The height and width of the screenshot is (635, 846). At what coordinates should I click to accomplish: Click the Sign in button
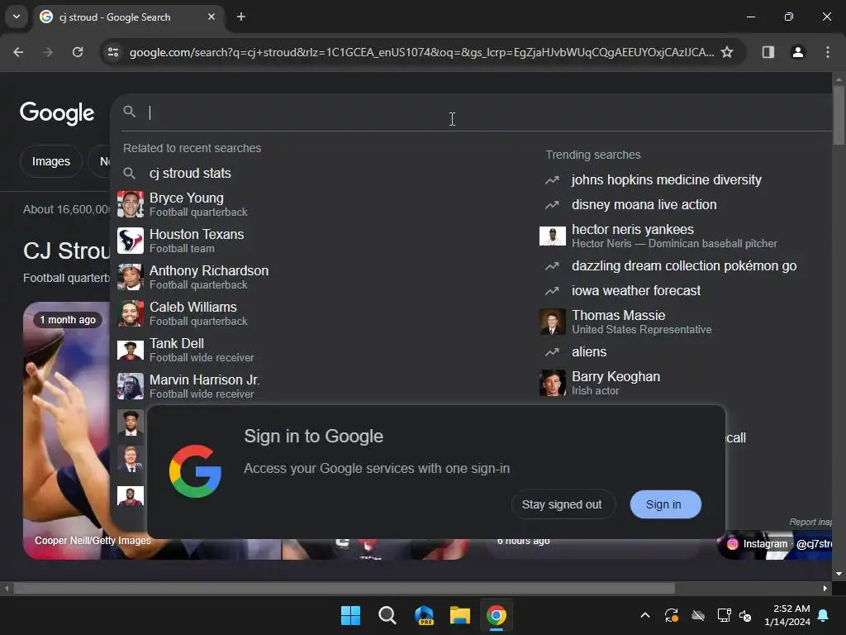click(x=663, y=504)
